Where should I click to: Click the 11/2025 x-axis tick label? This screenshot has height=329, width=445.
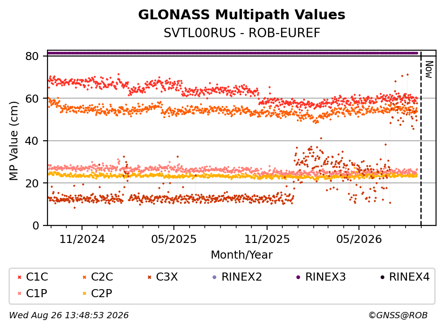click(x=267, y=239)
